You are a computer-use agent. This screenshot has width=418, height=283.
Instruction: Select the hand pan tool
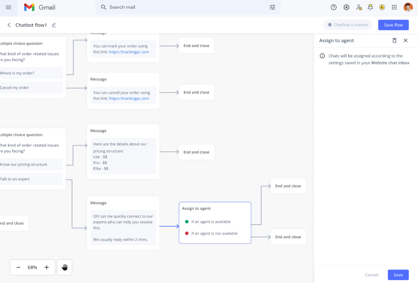[x=64, y=268]
